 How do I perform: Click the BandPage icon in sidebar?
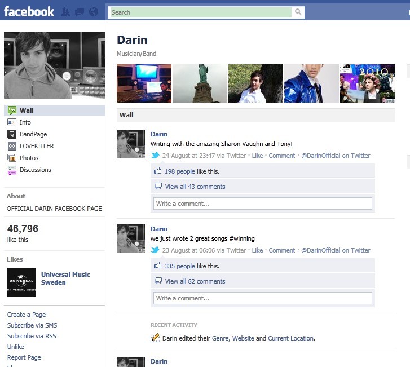[x=12, y=134]
